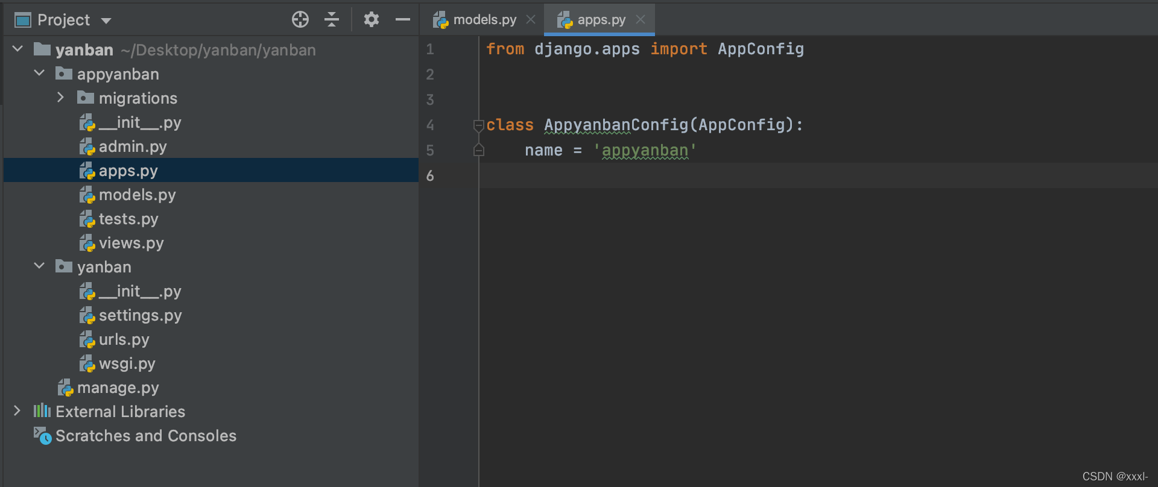Collapse the inner yanban package folder

39,266
